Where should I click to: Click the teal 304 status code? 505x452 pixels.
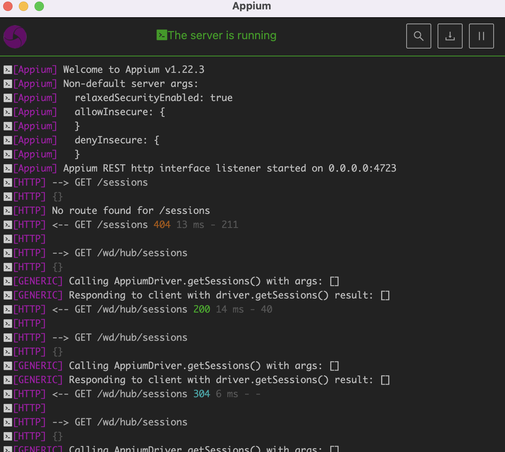pos(202,394)
